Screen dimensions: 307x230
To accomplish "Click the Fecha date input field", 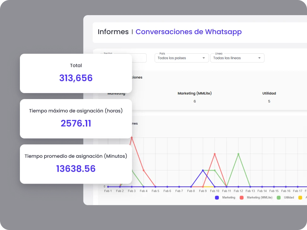I will click(139, 58).
